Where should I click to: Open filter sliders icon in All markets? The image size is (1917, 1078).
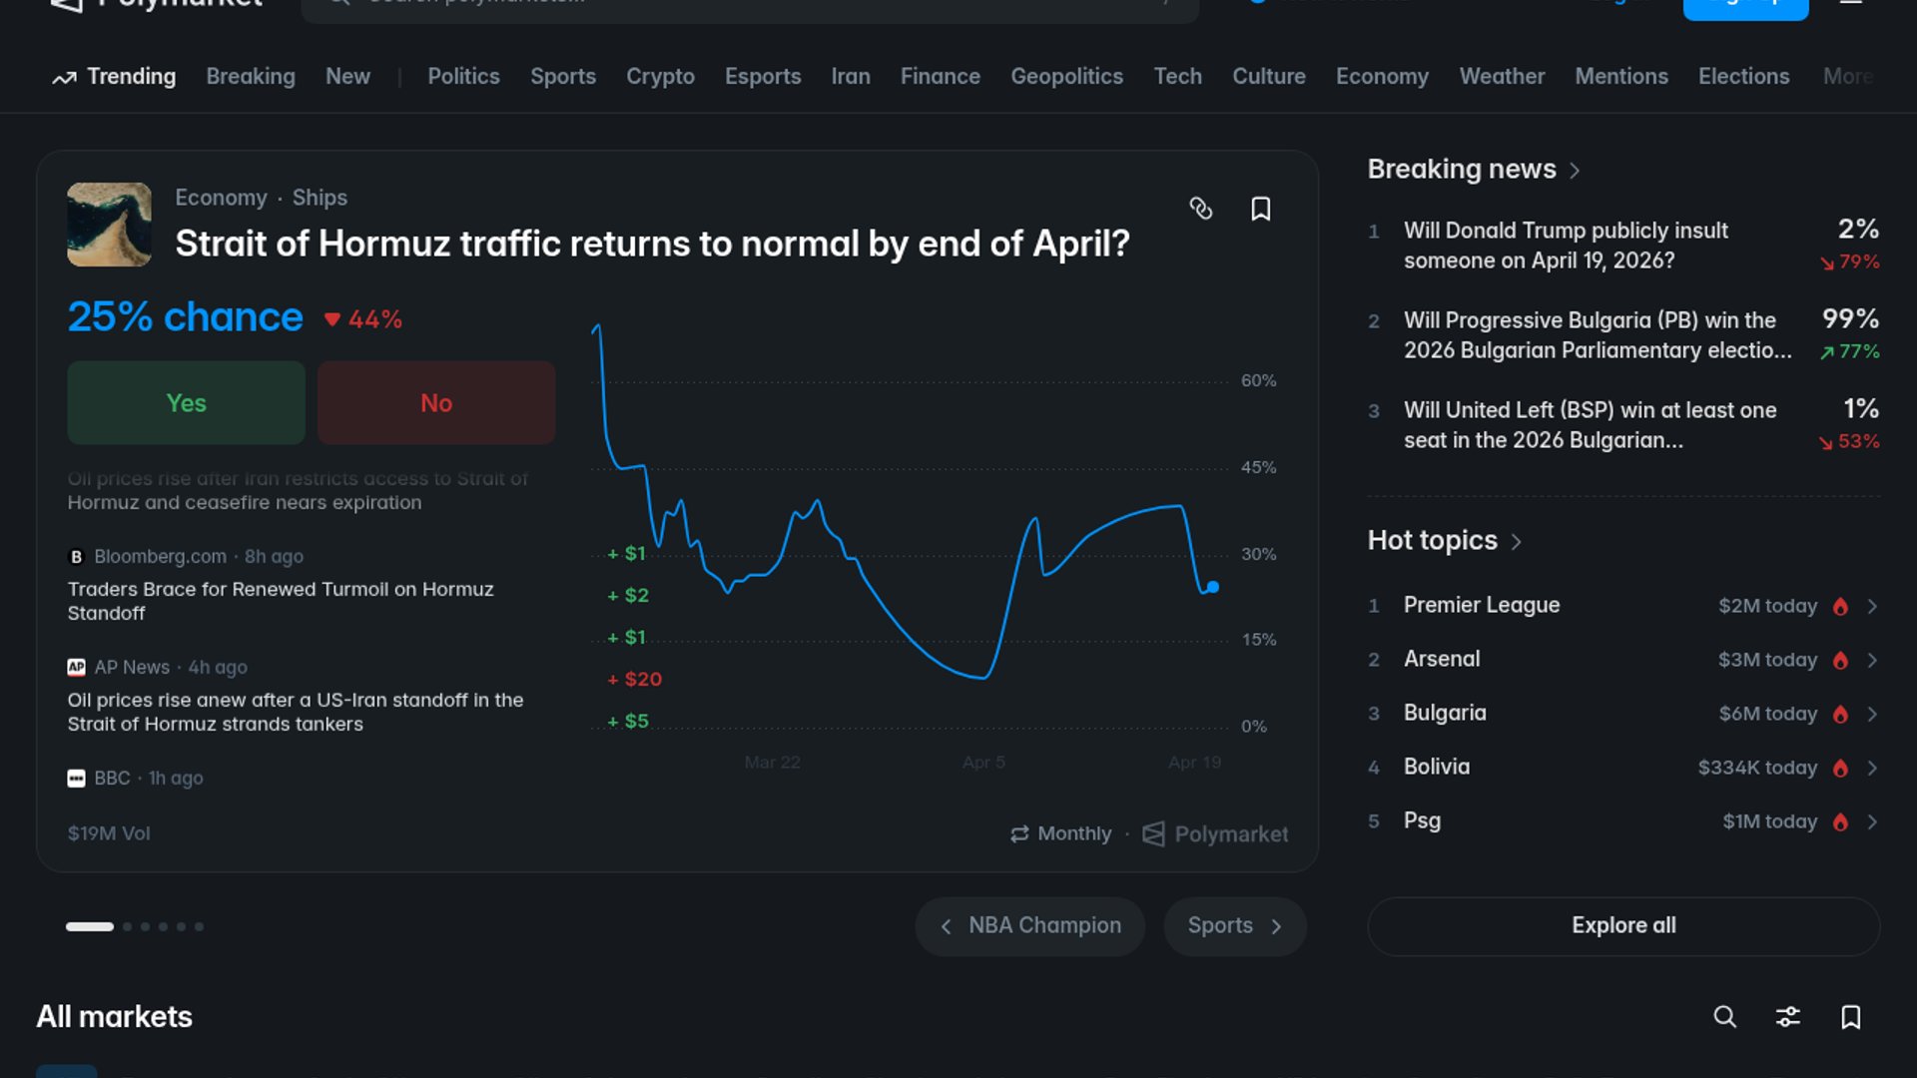1787,1016
